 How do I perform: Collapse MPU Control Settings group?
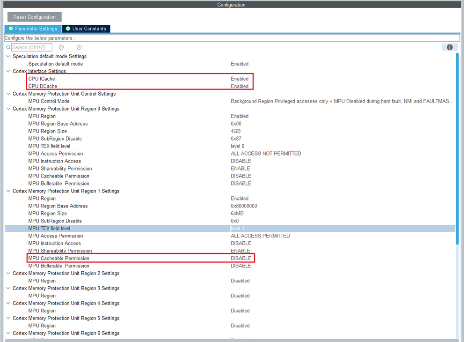[x=8, y=94]
